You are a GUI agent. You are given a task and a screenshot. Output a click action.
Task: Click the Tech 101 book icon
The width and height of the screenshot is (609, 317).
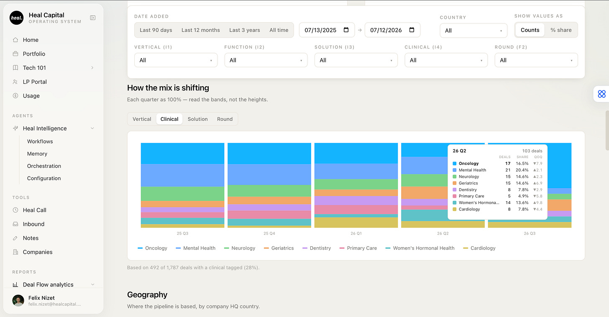pos(15,68)
